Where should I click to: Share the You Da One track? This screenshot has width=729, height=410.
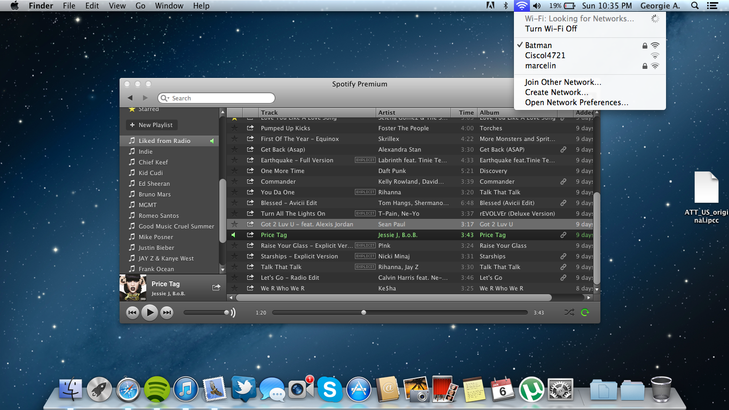point(250,192)
